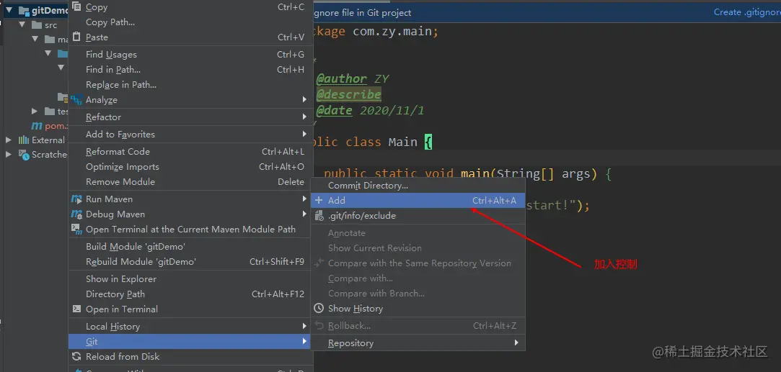Click the plus icon next to Add

319,201
